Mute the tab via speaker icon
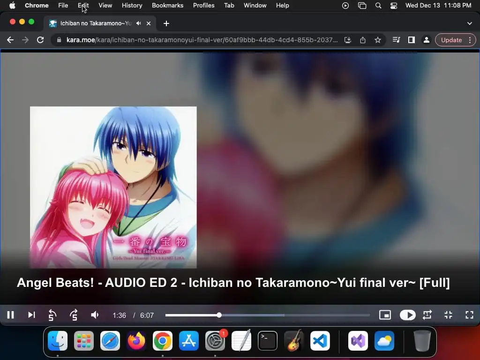480x360 pixels. (x=139, y=23)
